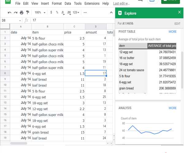The width and height of the screenshot is (184, 153).
Task: Open the Extensions menu
Action: click(92, 3)
